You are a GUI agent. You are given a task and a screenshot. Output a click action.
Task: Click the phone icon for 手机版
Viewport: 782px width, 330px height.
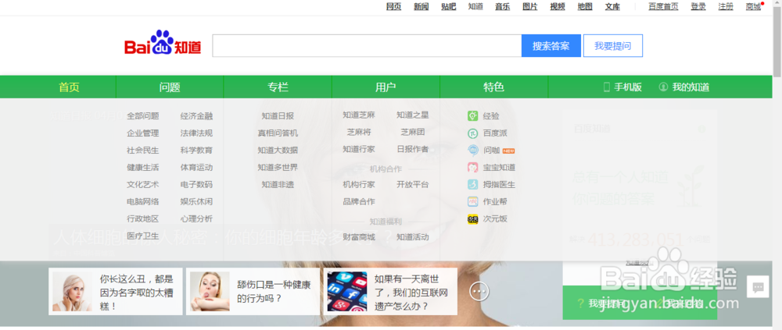click(x=607, y=87)
